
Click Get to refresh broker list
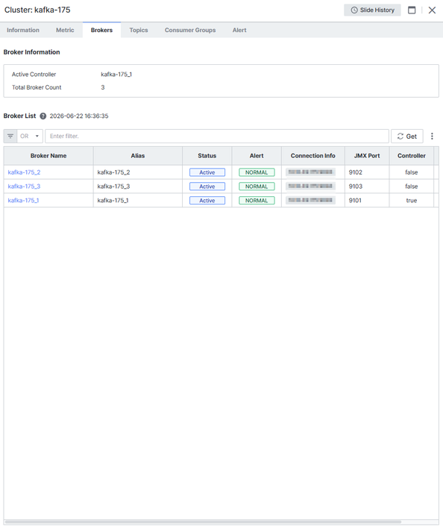pyautogui.click(x=406, y=136)
